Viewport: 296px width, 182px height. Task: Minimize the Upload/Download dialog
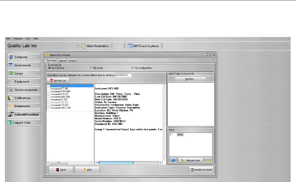click(x=206, y=55)
